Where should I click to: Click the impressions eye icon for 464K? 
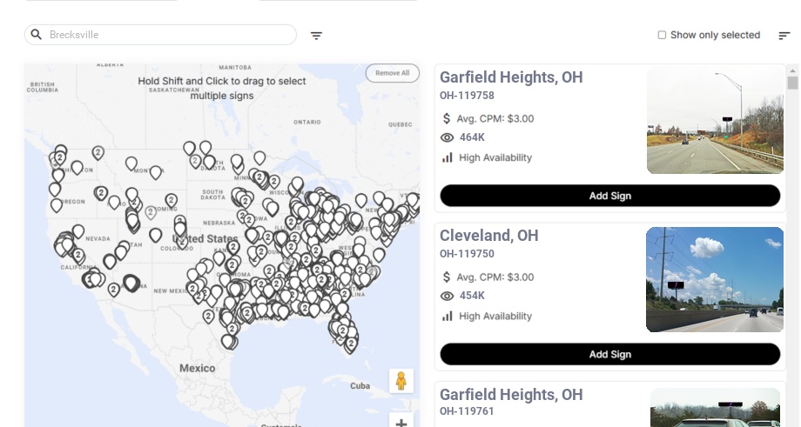(x=448, y=137)
